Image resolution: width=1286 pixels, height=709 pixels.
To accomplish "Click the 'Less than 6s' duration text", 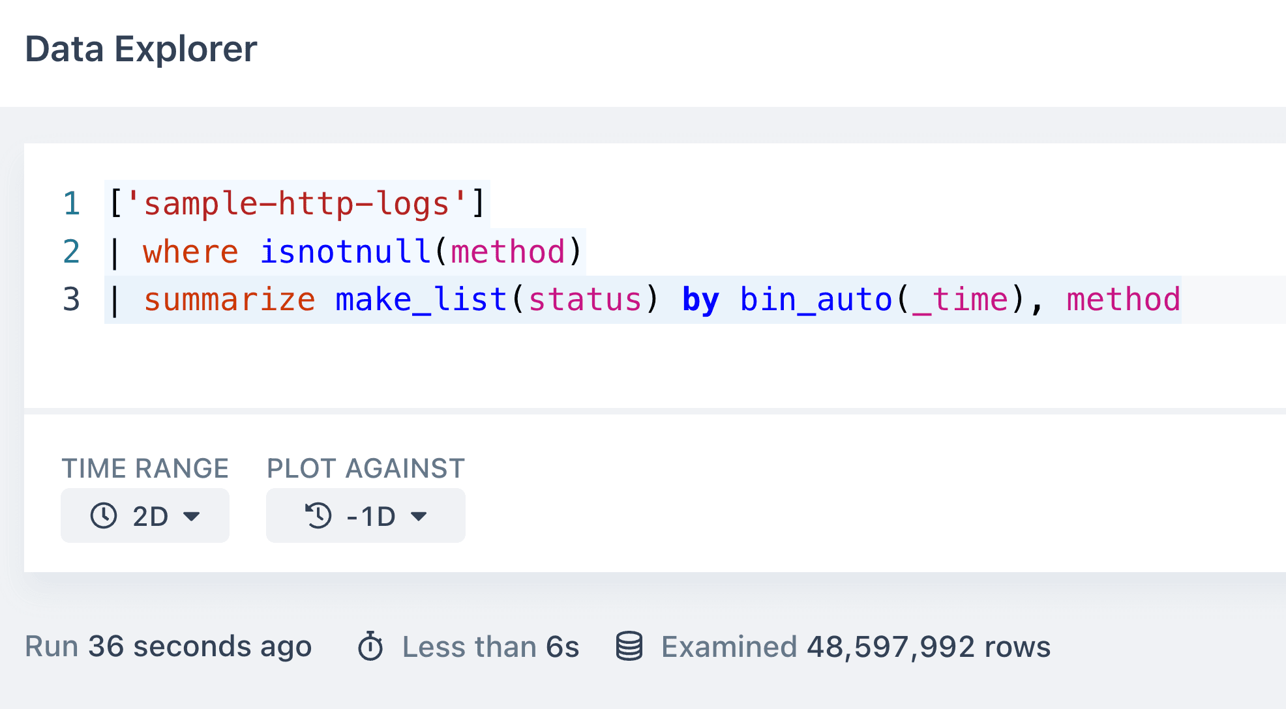I will click(490, 646).
